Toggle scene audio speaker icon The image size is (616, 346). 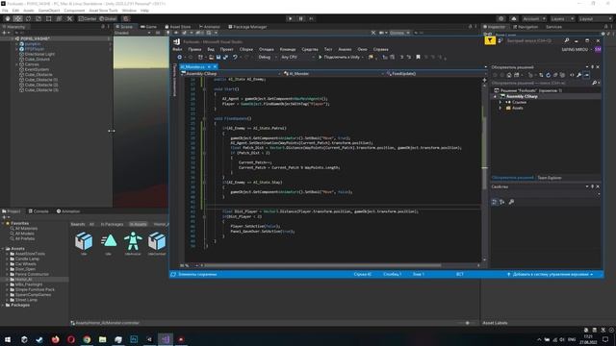(175, 33)
